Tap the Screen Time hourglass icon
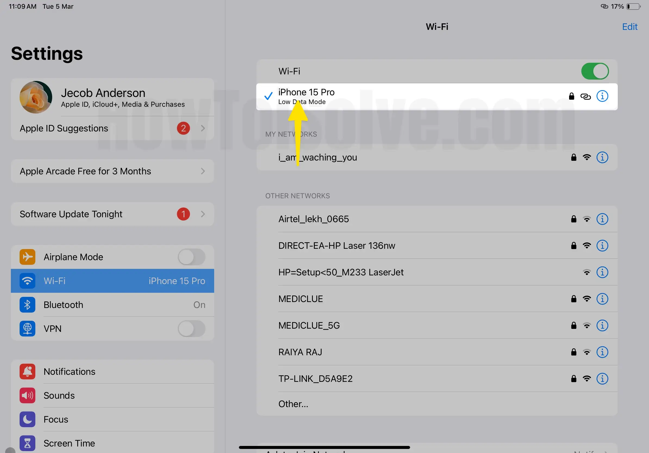 27,443
